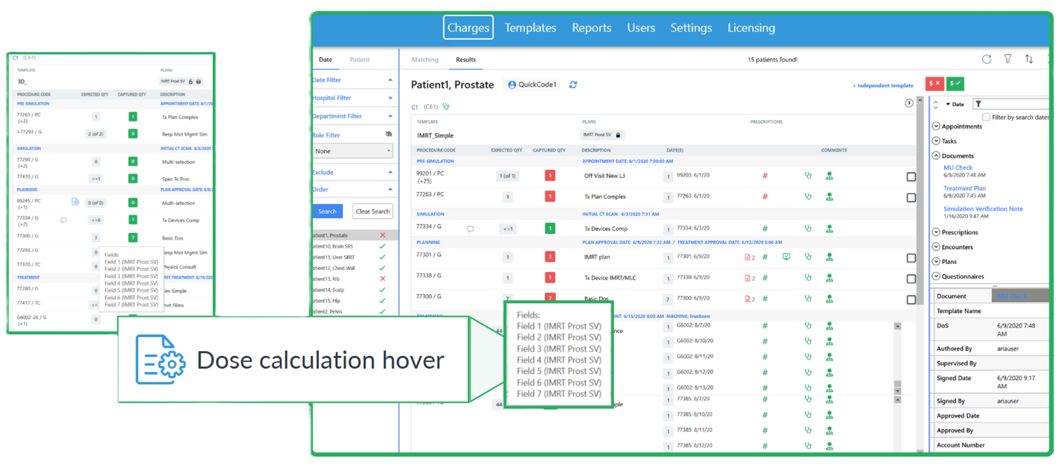This screenshot has width=1061, height=468.
Task: Click the red hash icon for 99201 row
Action: (x=765, y=176)
